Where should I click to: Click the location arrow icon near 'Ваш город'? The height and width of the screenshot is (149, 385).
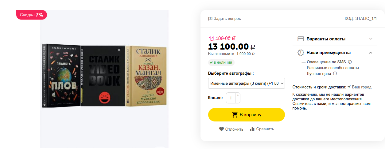349,87
